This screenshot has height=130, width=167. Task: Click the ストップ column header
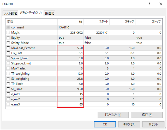pyautogui.click(x=149, y=22)
